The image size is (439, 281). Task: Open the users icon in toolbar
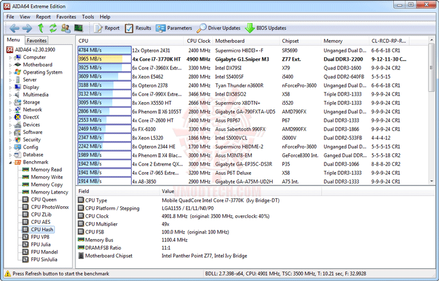[x=65, y=28]
